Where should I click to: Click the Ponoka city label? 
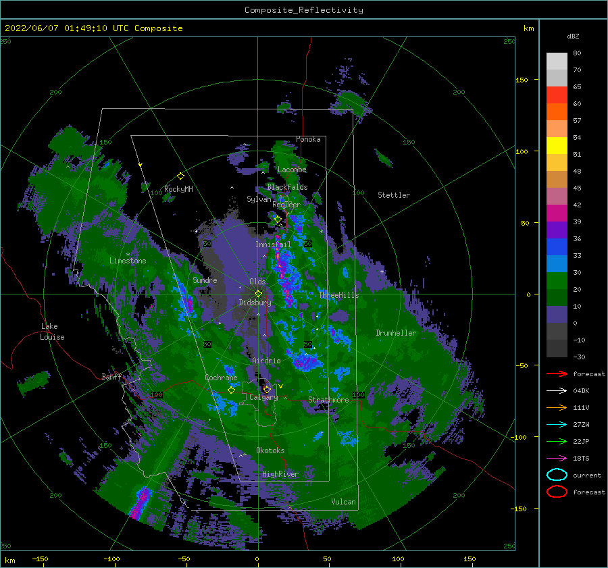click(x=308, y=139)
